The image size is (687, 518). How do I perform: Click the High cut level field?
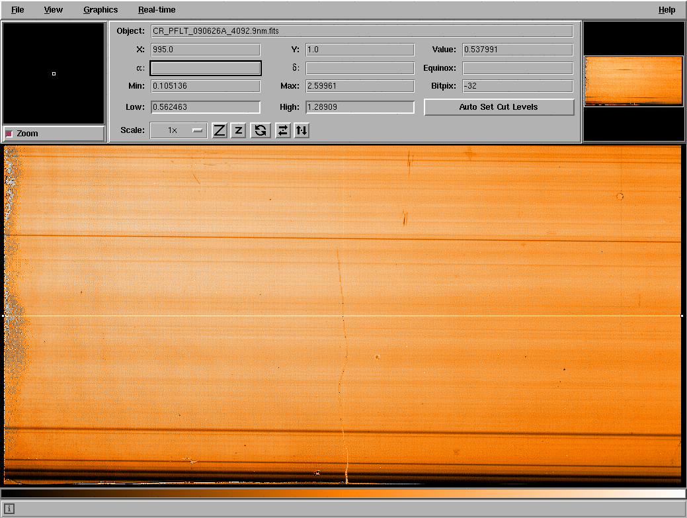pos(360,107)
